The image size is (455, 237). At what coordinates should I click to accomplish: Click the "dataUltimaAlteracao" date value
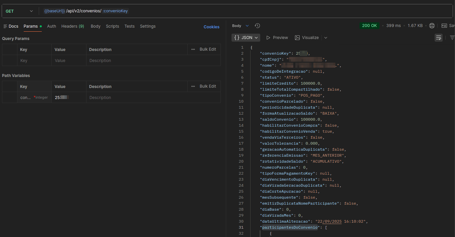coord(340,221)
